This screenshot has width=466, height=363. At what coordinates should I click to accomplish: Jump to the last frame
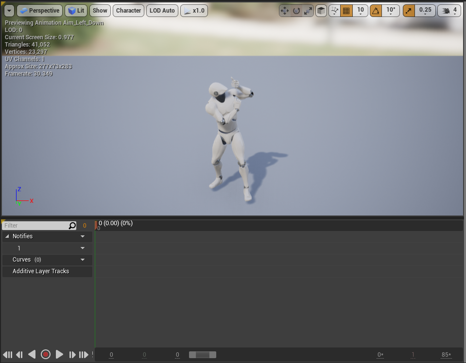tap(84, 354)
